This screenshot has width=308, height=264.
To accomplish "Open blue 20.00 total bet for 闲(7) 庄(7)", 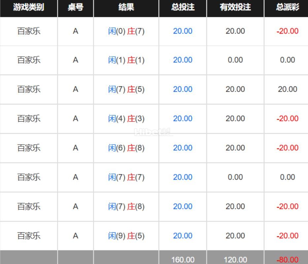I will point(183,177).
